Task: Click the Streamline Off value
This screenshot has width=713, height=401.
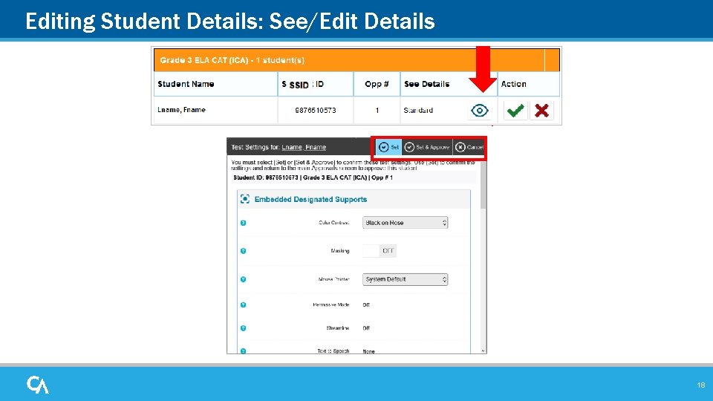Action: point(366,328)
